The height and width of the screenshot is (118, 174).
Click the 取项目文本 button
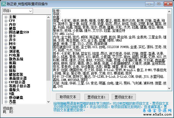(68, 97)
